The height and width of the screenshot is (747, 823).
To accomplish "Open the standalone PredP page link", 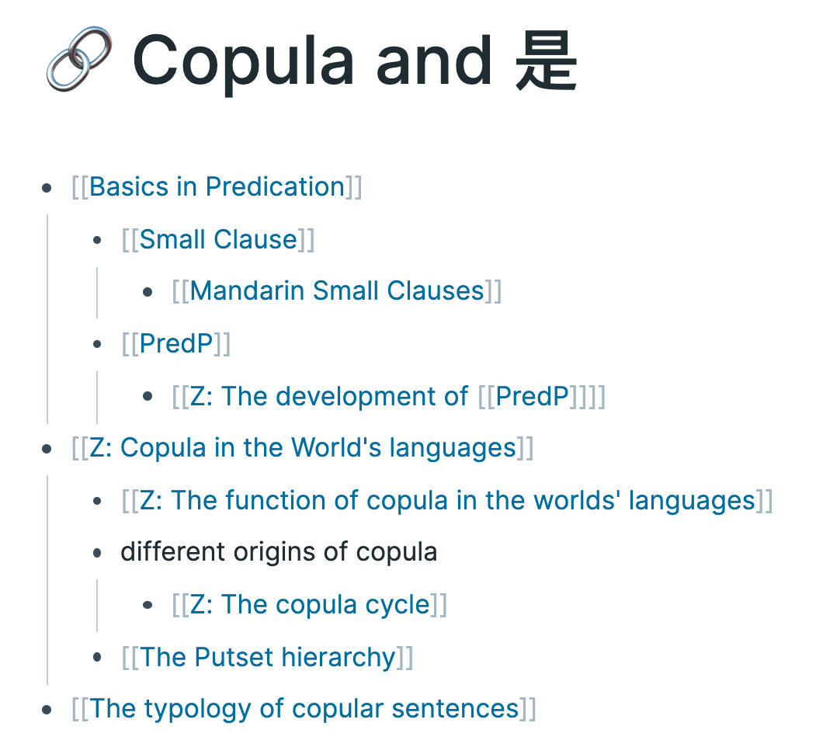I will point(175,344).
